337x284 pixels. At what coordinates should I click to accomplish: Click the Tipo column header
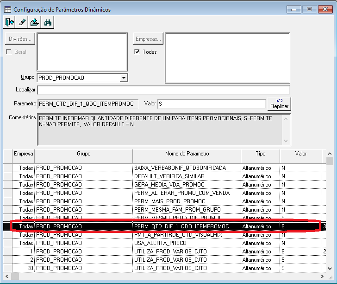coord(261,156)
